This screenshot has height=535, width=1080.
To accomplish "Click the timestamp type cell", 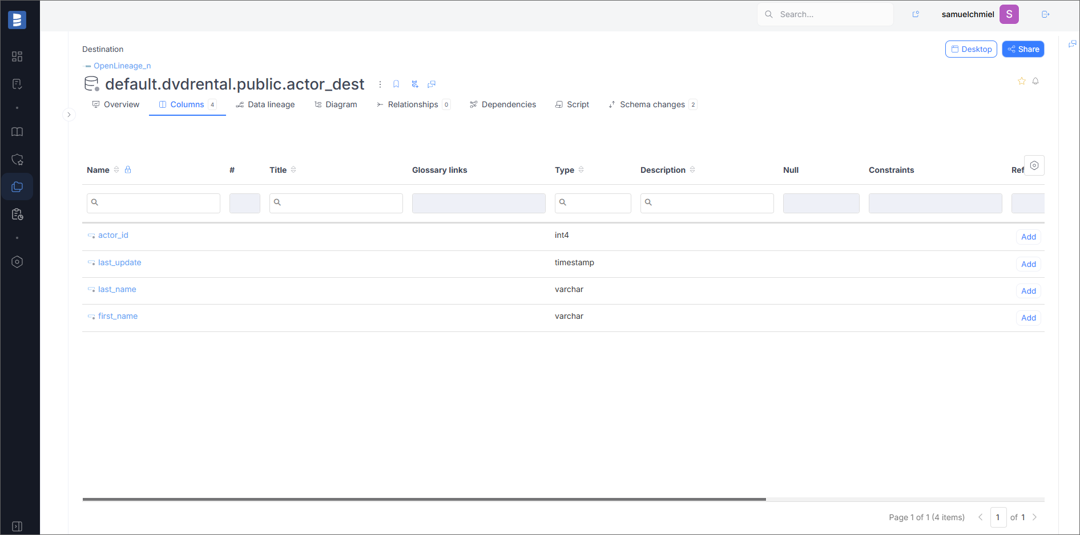I will click(574, 262).
